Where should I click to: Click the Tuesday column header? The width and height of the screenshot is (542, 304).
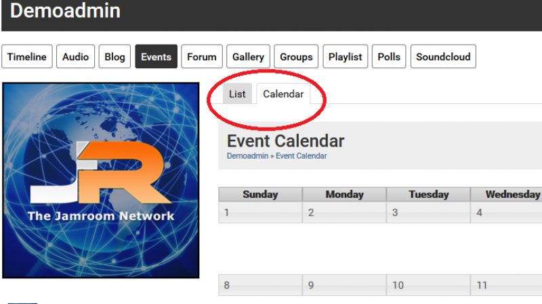[x=428, y=195]
